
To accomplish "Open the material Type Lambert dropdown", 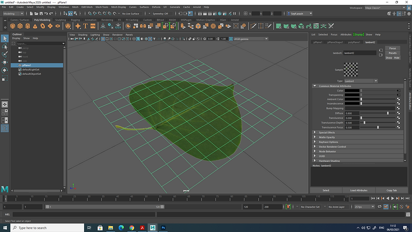I will pyautogui.click(x=361, y=81).
